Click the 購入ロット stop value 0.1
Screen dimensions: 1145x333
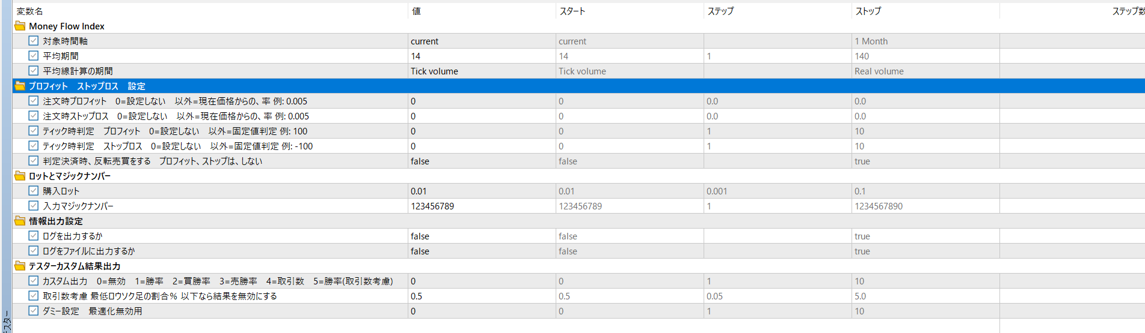(926, 191)
